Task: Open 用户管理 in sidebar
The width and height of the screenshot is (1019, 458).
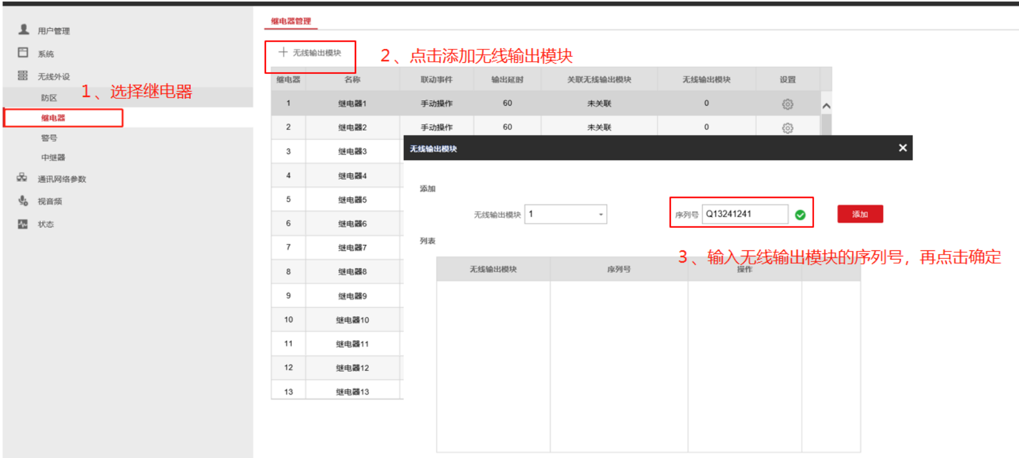Action: pos(54,31)
